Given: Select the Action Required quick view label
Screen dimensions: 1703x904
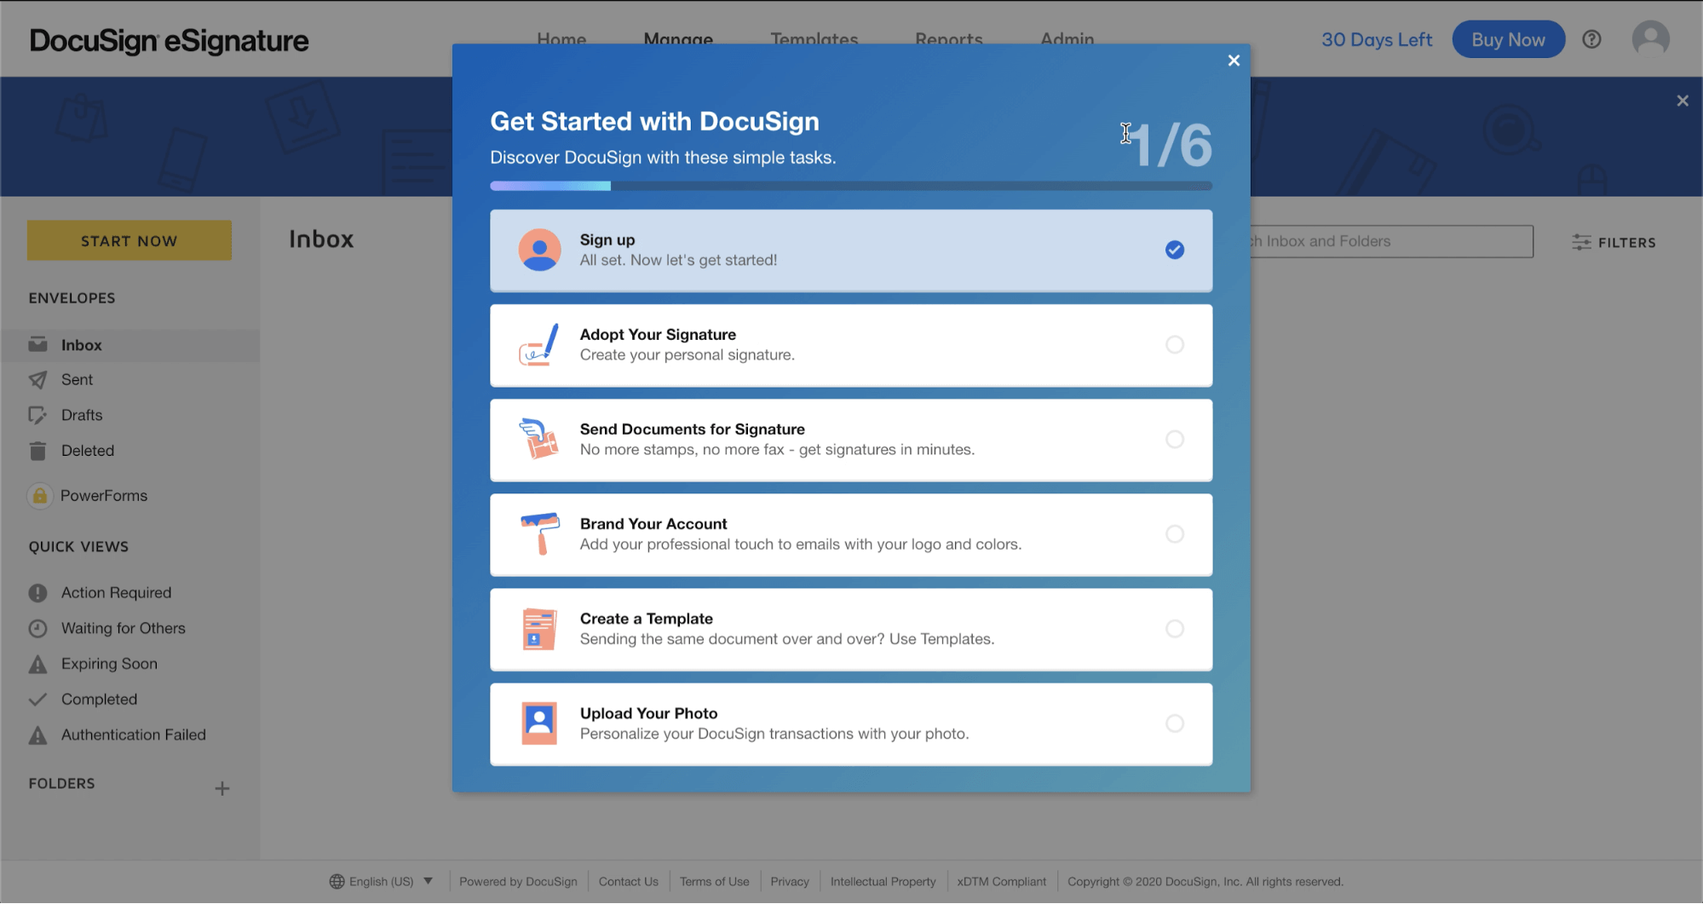Looking at the screenshot, I should (116, 593).
